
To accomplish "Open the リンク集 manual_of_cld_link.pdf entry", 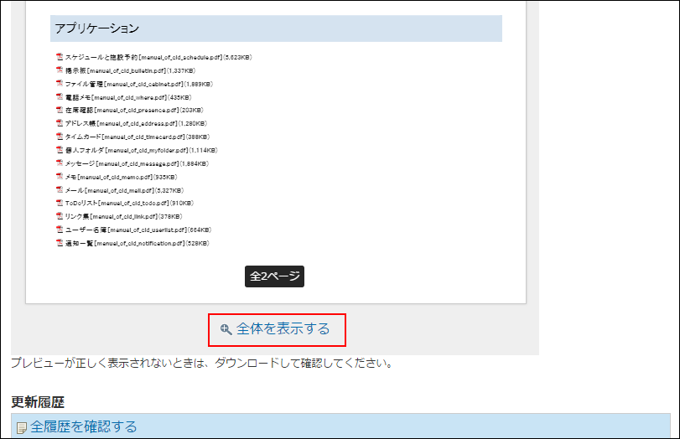I will (125, 216).
